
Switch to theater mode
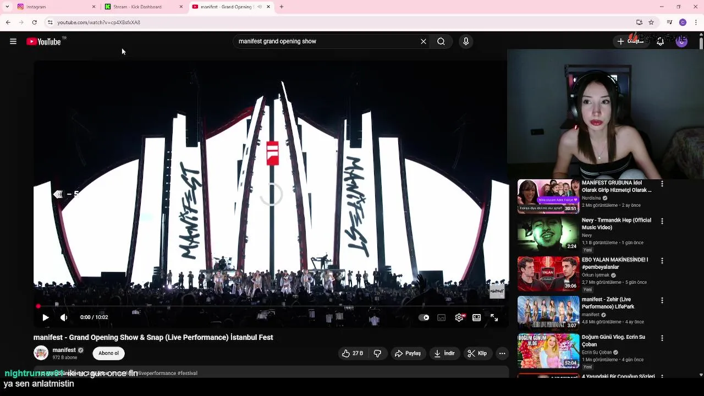pos(477,317)
